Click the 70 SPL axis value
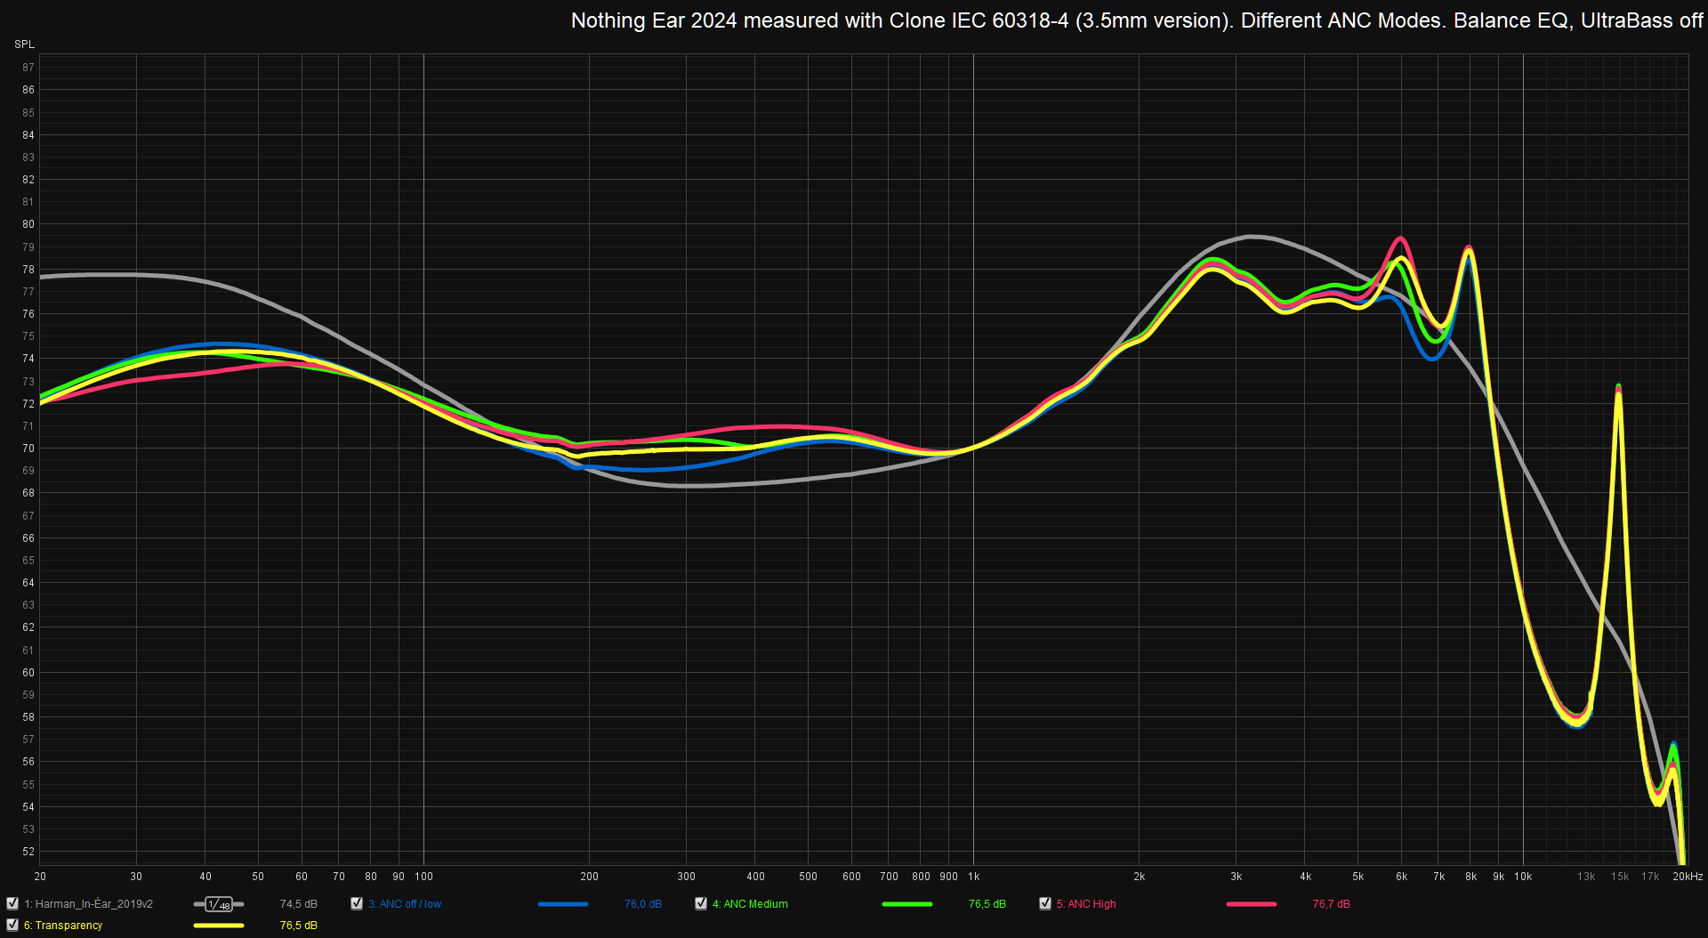1708x938 pixels. pyautogui.click(x=28, y=449)
